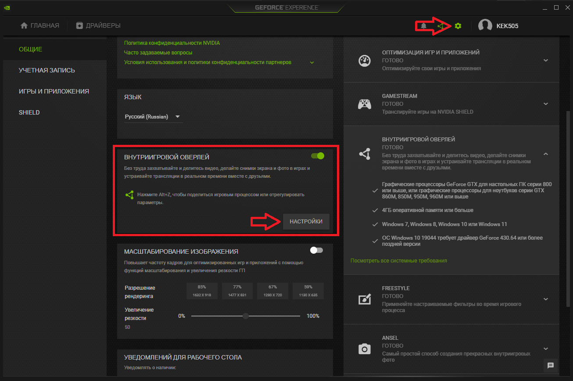Click the Freestyle filter icon
Viewport: 573px width, 381px height.
click(x=365, y=299)
